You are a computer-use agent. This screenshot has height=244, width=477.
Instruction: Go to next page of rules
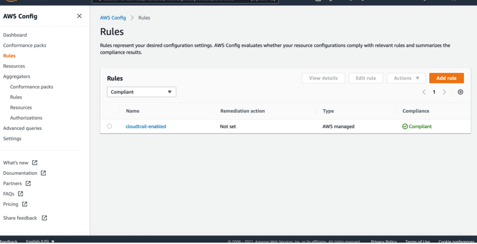click(x=444, y=92)
